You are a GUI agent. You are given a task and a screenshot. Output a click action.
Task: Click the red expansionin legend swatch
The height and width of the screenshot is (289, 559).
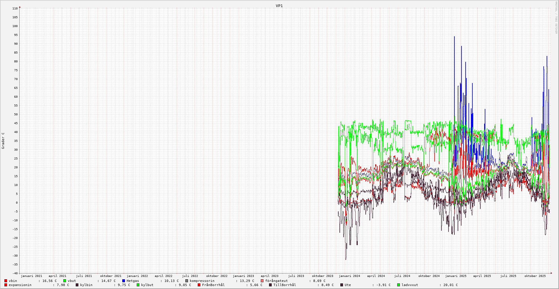click(6, 285)
